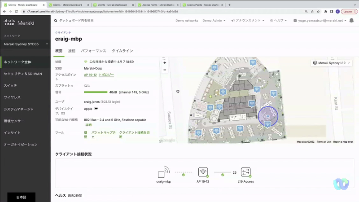Open a new browser tab with plus
The height and width of the screenshot is (202, 359).
[x=229, y=5]
